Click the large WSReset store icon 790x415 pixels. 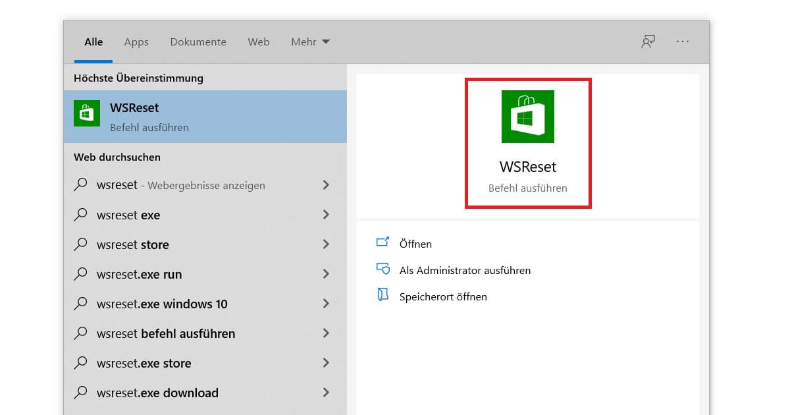point(528,117)
